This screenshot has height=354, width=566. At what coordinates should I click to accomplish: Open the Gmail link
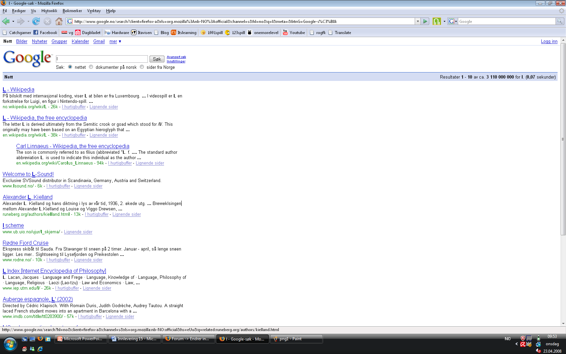(99, 41)
